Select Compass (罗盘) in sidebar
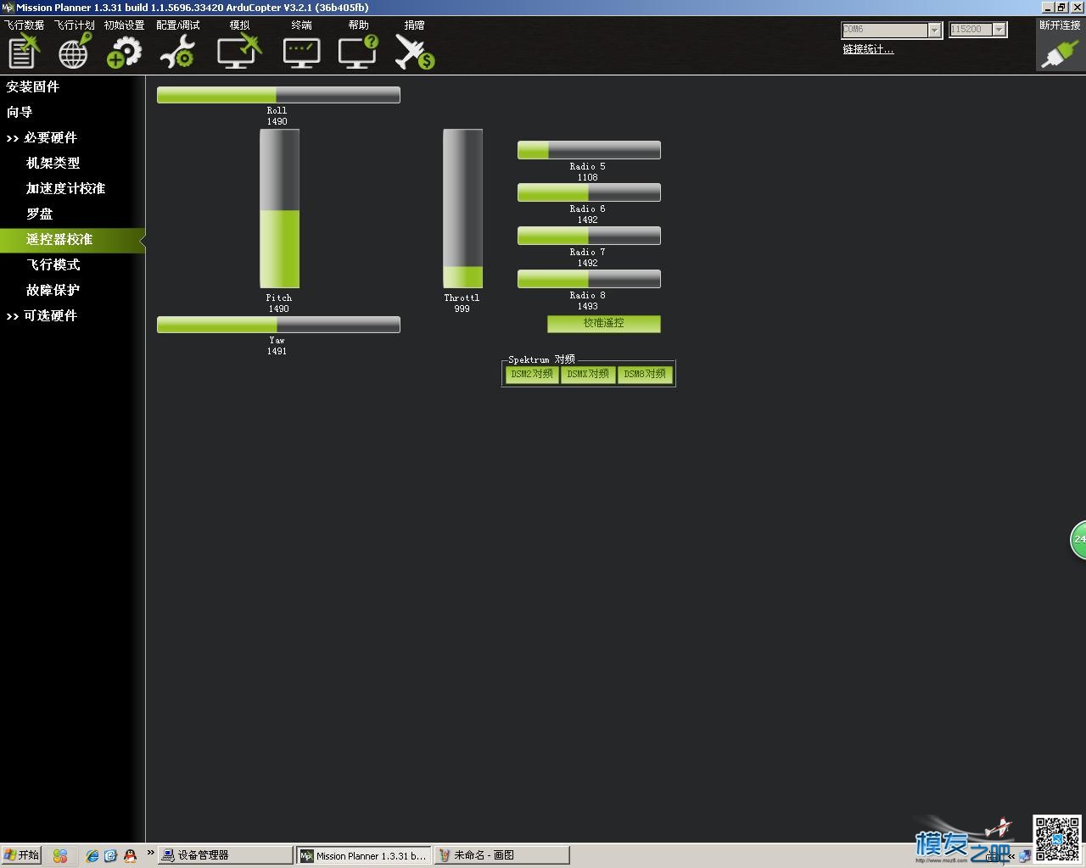 coord(40,214)
